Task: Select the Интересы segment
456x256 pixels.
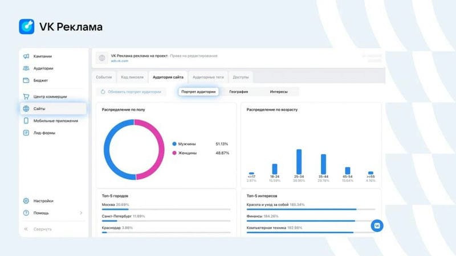Action: (x=279, y=92)
